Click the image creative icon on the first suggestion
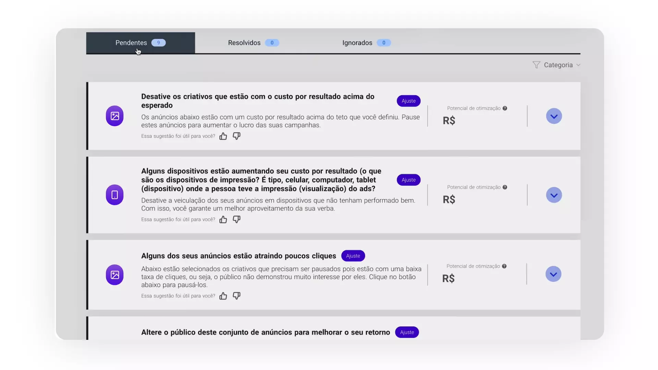The height and width of the screenshot is (370, 658). pos(114,116)
